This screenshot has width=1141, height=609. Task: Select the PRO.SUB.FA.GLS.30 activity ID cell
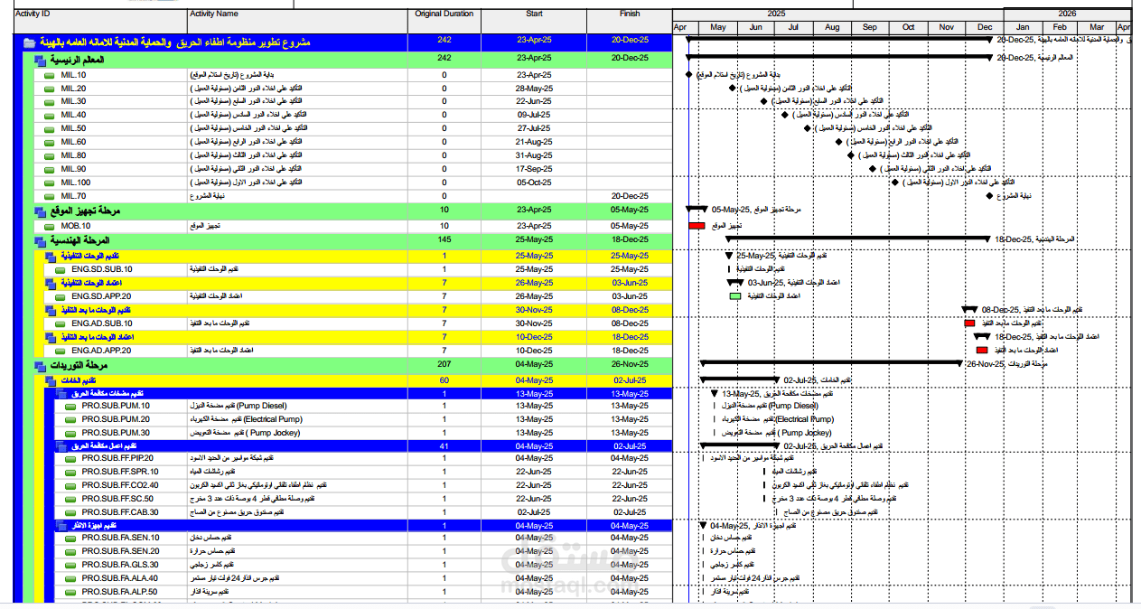[120, 565]
